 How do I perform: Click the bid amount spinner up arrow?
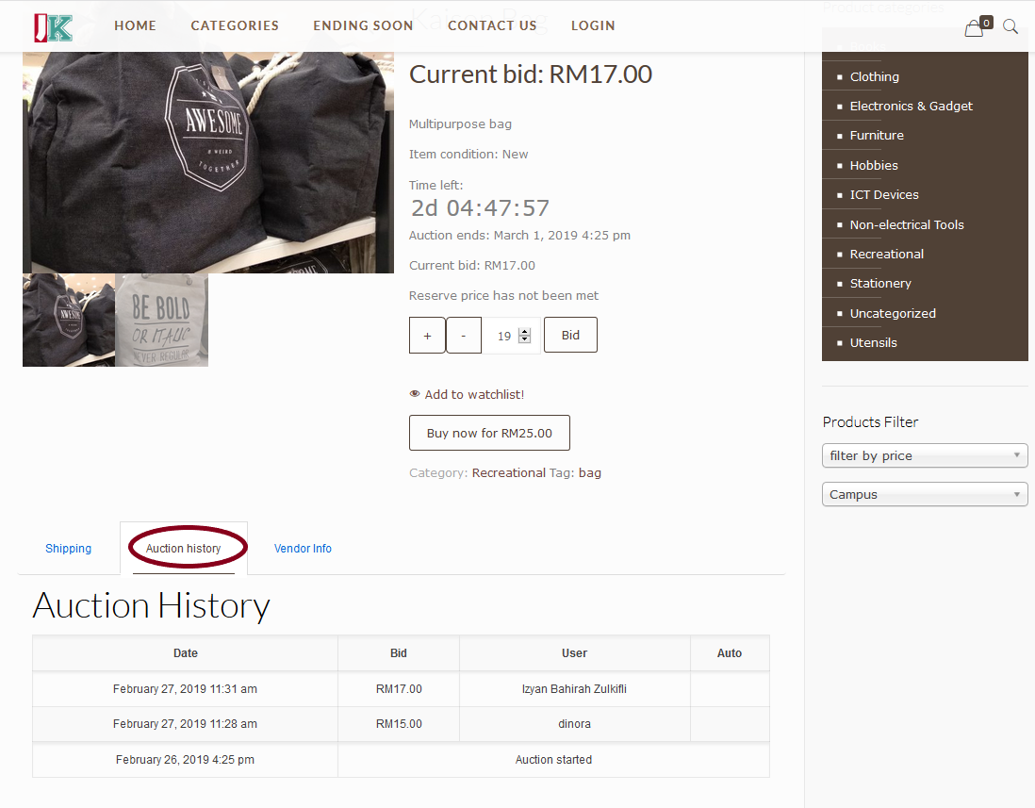[525, 331]
